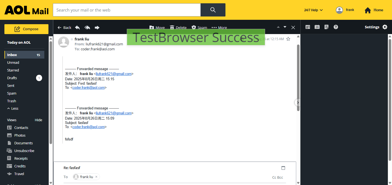Open the 24/7 Help dropdown
The width and height of the screenshot is (392, 185).
[313, 10]
